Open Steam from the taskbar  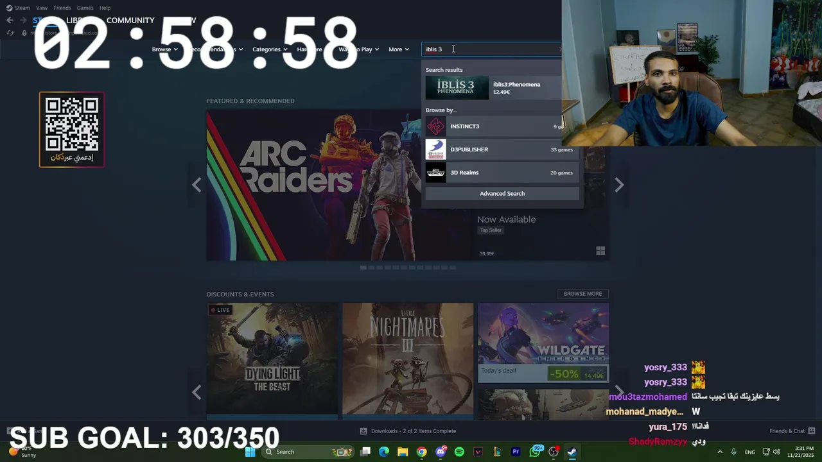(572, 452)
